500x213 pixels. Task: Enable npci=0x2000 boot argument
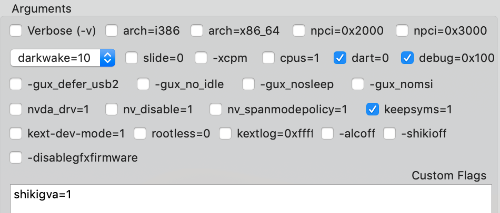point(299,31)
